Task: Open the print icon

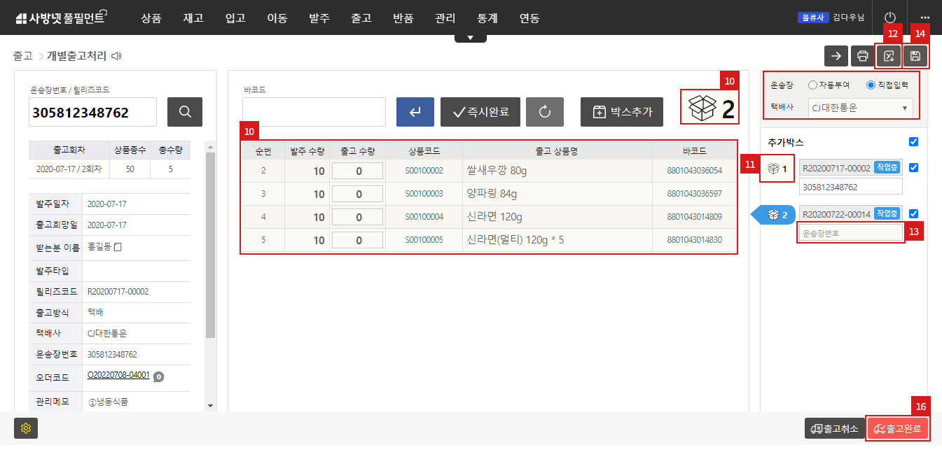Action: (x=862, y=56)
